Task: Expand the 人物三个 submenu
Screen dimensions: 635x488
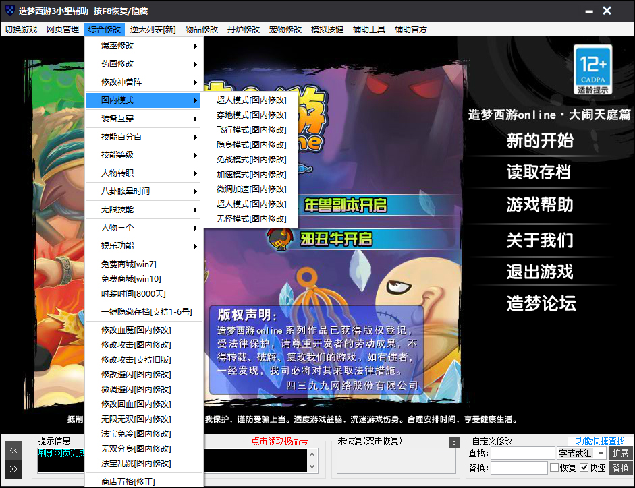Action: (x=144, y=228)
